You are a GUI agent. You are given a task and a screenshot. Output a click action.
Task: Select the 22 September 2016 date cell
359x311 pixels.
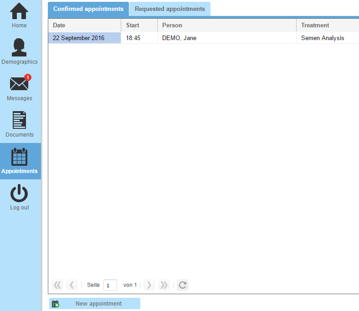(84, 38)
